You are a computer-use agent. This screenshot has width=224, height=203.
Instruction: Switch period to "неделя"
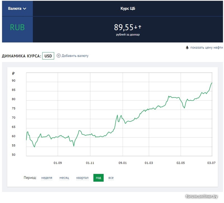47,178
